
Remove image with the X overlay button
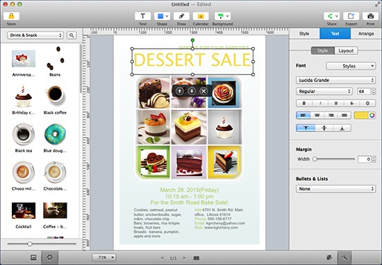(204, 91)
